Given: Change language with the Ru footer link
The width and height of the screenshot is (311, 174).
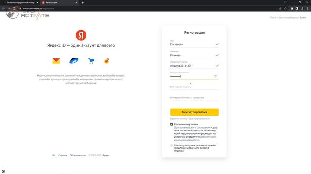Looking at the screenshot, I should [54, 155].
